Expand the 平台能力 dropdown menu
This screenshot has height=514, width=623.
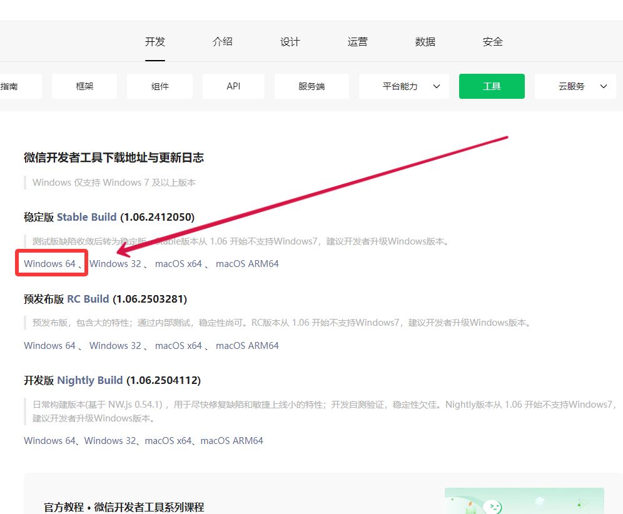tap(403, 86)
